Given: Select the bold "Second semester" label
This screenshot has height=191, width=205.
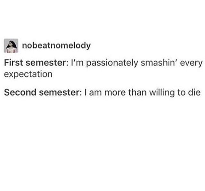Looking at the screenshot, I should click(43, 92).
